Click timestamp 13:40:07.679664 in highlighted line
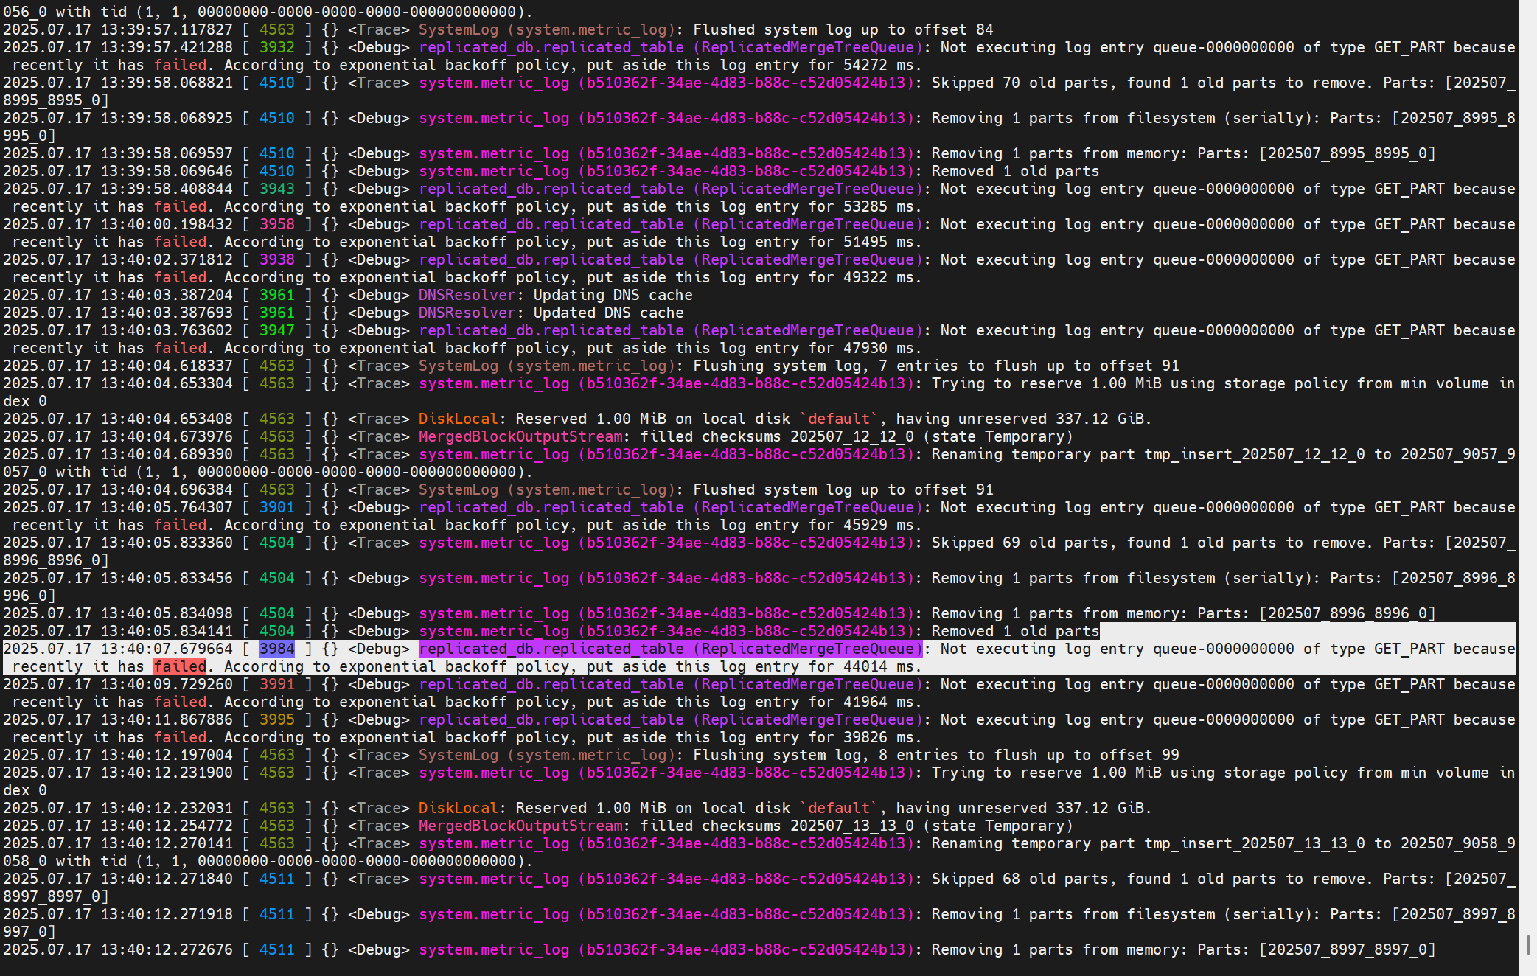Viewport: 1537px width, 976px height. point(166,649)
